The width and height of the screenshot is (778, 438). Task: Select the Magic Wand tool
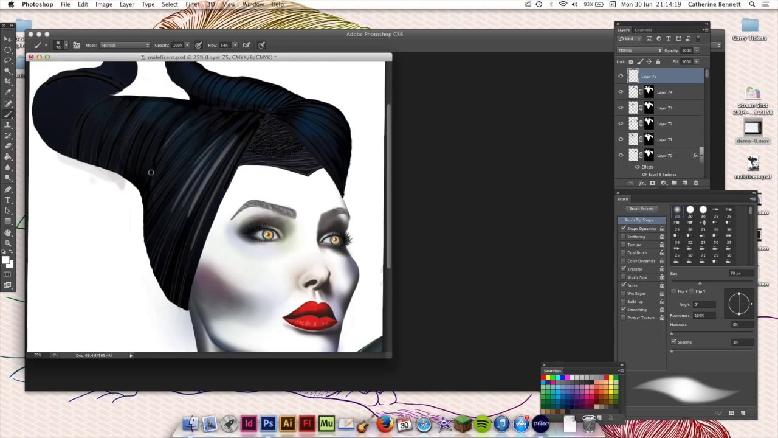pyautogui.click(x=8, y=71)
